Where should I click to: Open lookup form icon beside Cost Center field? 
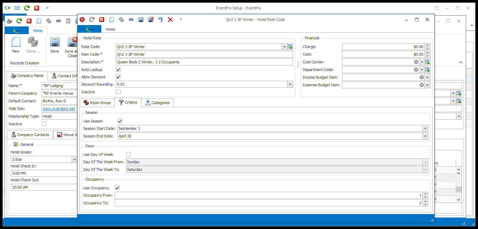tap(427, 62)
